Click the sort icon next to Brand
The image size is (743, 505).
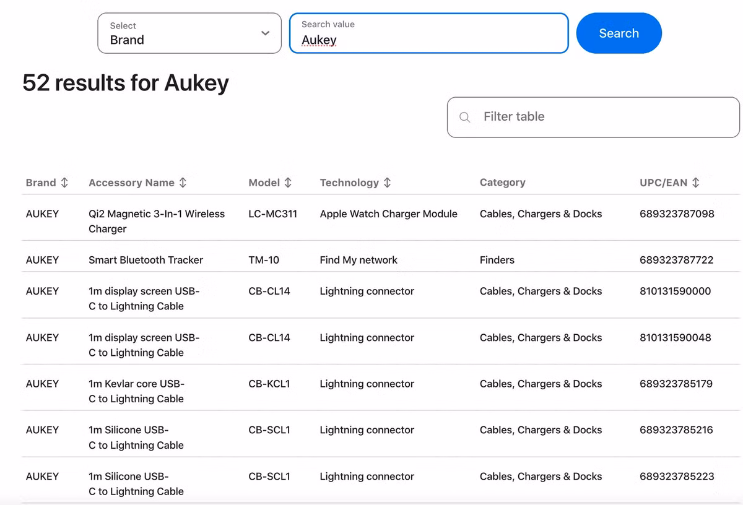coord(64,183)
